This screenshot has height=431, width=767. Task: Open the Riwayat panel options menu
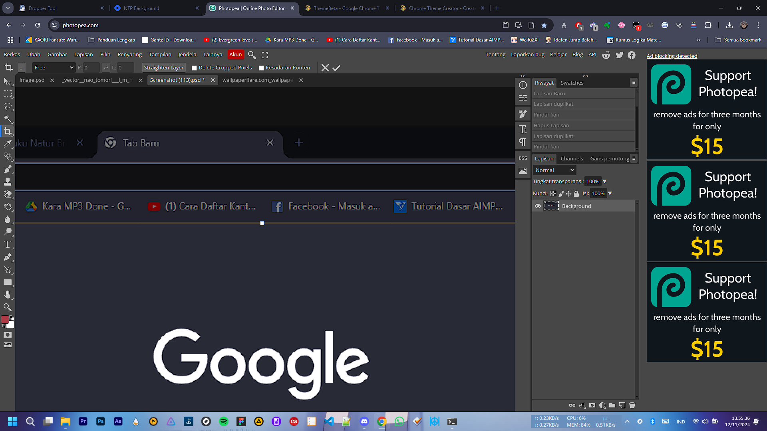pyautogui.click(x=634, y=83)
